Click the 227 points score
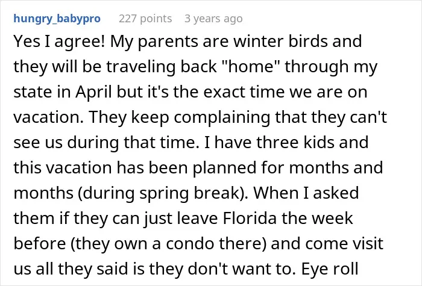422x286 pixels. (x=145, y=19)
